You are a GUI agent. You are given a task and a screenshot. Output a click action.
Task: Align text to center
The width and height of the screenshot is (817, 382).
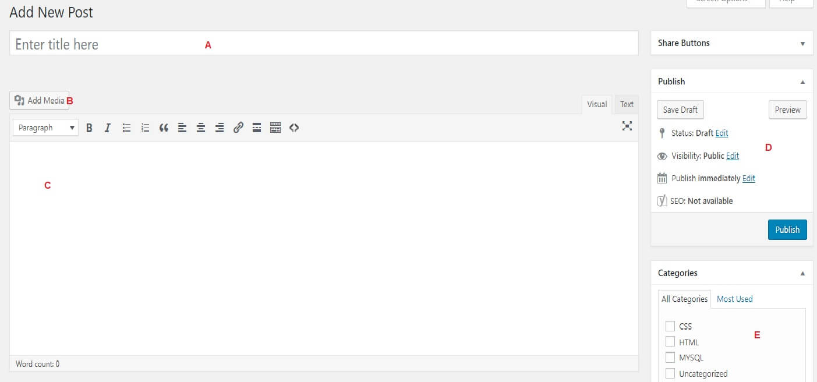[201, 127]
